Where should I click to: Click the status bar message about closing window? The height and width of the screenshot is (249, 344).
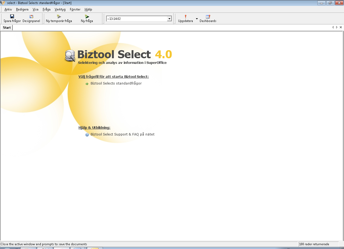[x=44, y=244]
